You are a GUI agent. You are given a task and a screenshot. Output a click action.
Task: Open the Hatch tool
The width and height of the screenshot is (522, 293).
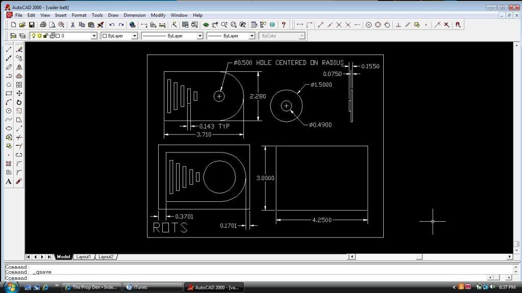9,164
